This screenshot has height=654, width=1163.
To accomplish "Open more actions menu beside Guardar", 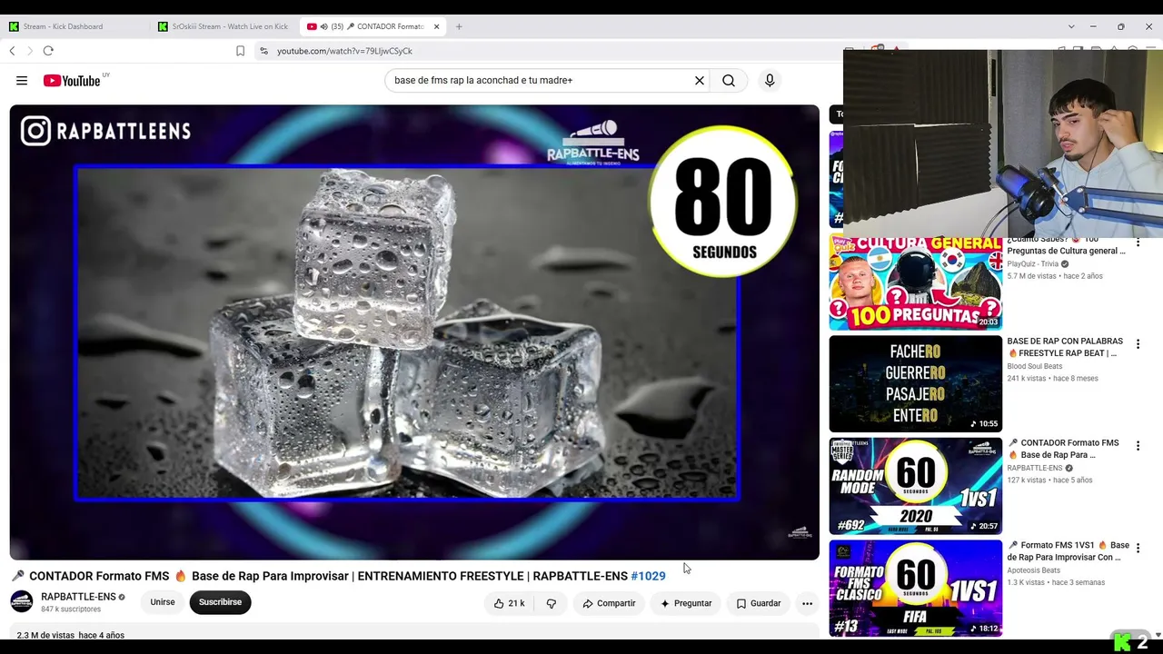I will 807,603.
